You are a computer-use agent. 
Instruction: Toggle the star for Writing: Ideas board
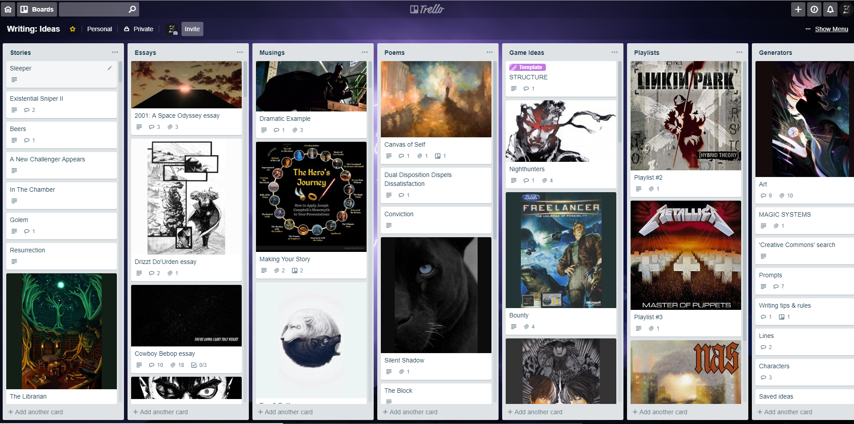tap(73, 29)
